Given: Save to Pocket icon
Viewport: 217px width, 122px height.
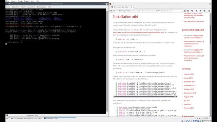Looking at the screenshot, I should coord(192,11).
